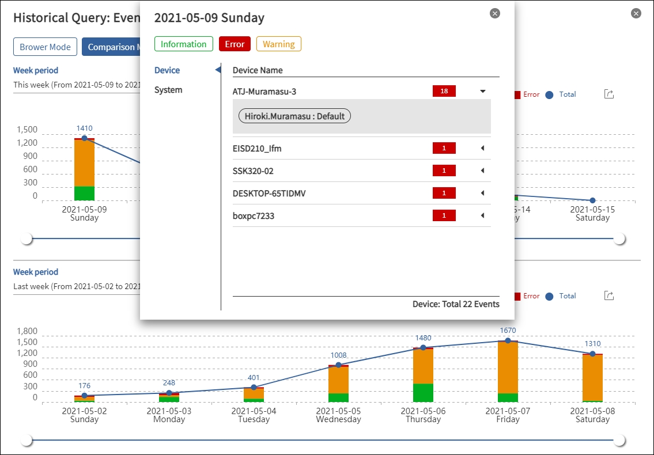The image size is (654, 455).
Task: Close the Historical Query dialog
Action: pos(636,13)
